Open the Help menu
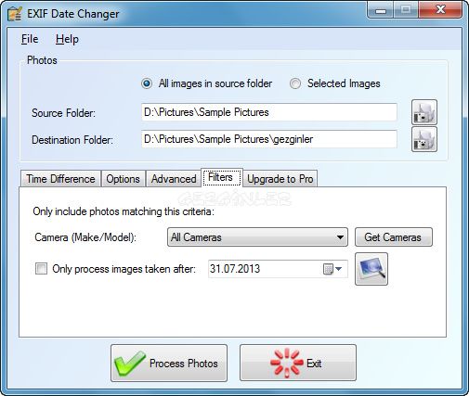This screenshot has width=469, height=396. 67,39
